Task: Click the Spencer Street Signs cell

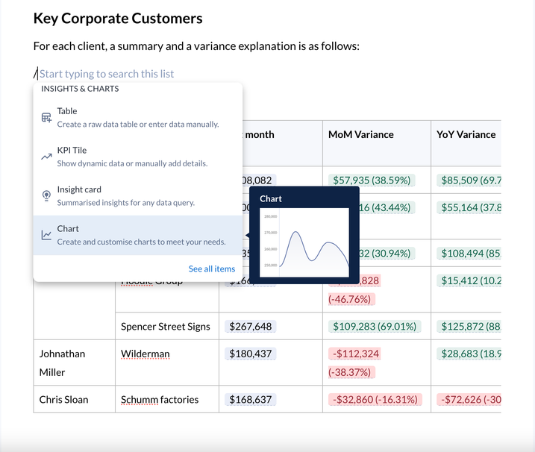Action: (x=166, y=327)
